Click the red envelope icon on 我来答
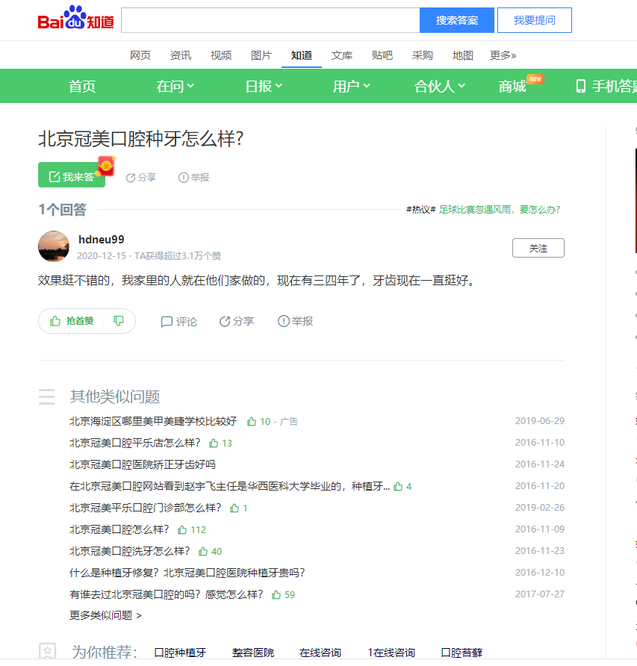Screen dimensions: 637x666 (x=106, y=166)
